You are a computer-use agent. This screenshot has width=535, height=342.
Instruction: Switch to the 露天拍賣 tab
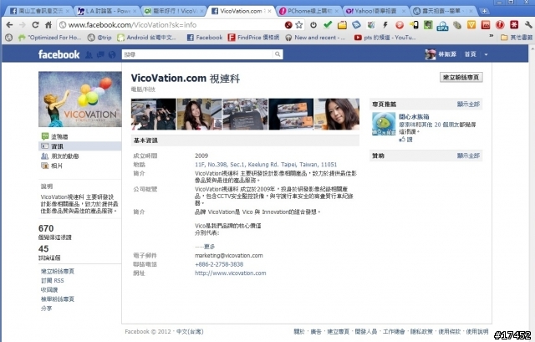coord(442,11)
